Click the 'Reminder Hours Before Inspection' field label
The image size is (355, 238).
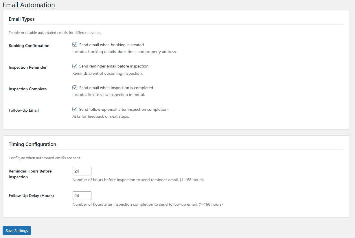coord(30,174)
